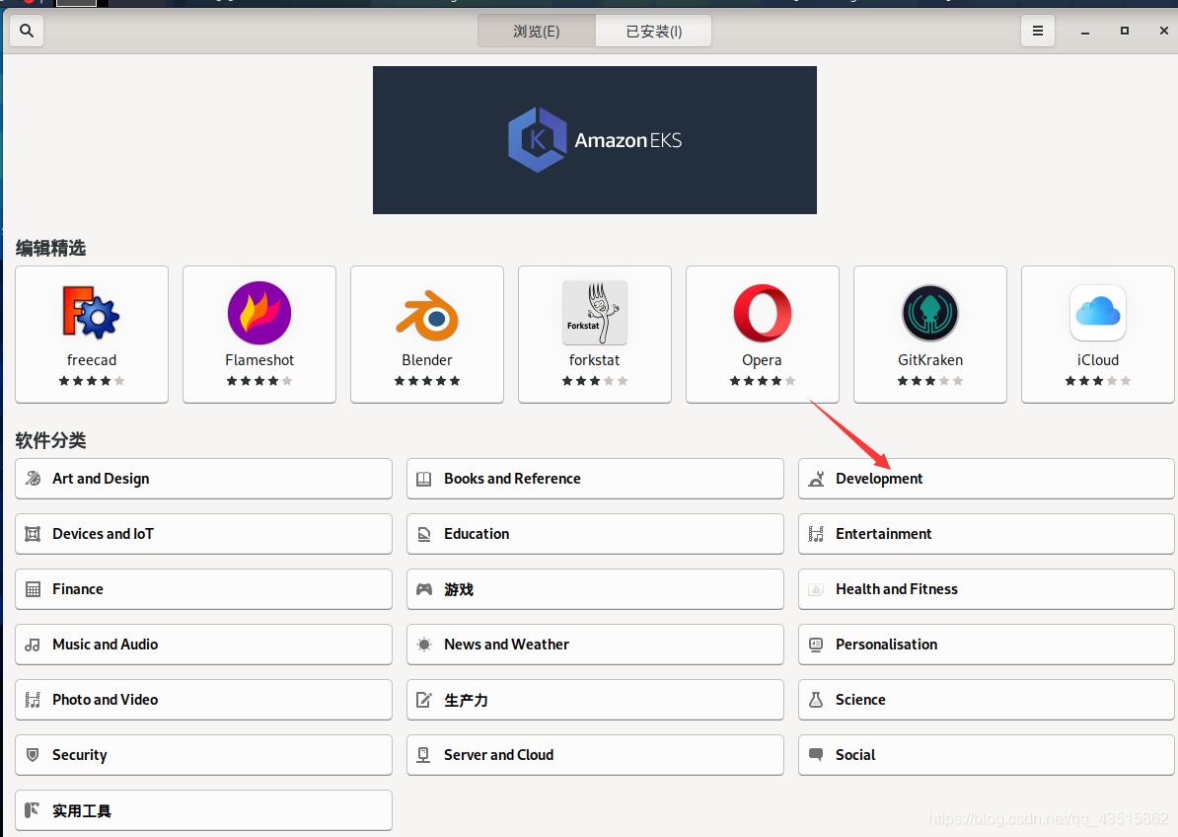
Task: Select the Science category label
Action: pos(860,700)
